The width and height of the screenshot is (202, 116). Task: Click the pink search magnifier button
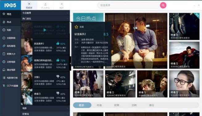[163, 5]
